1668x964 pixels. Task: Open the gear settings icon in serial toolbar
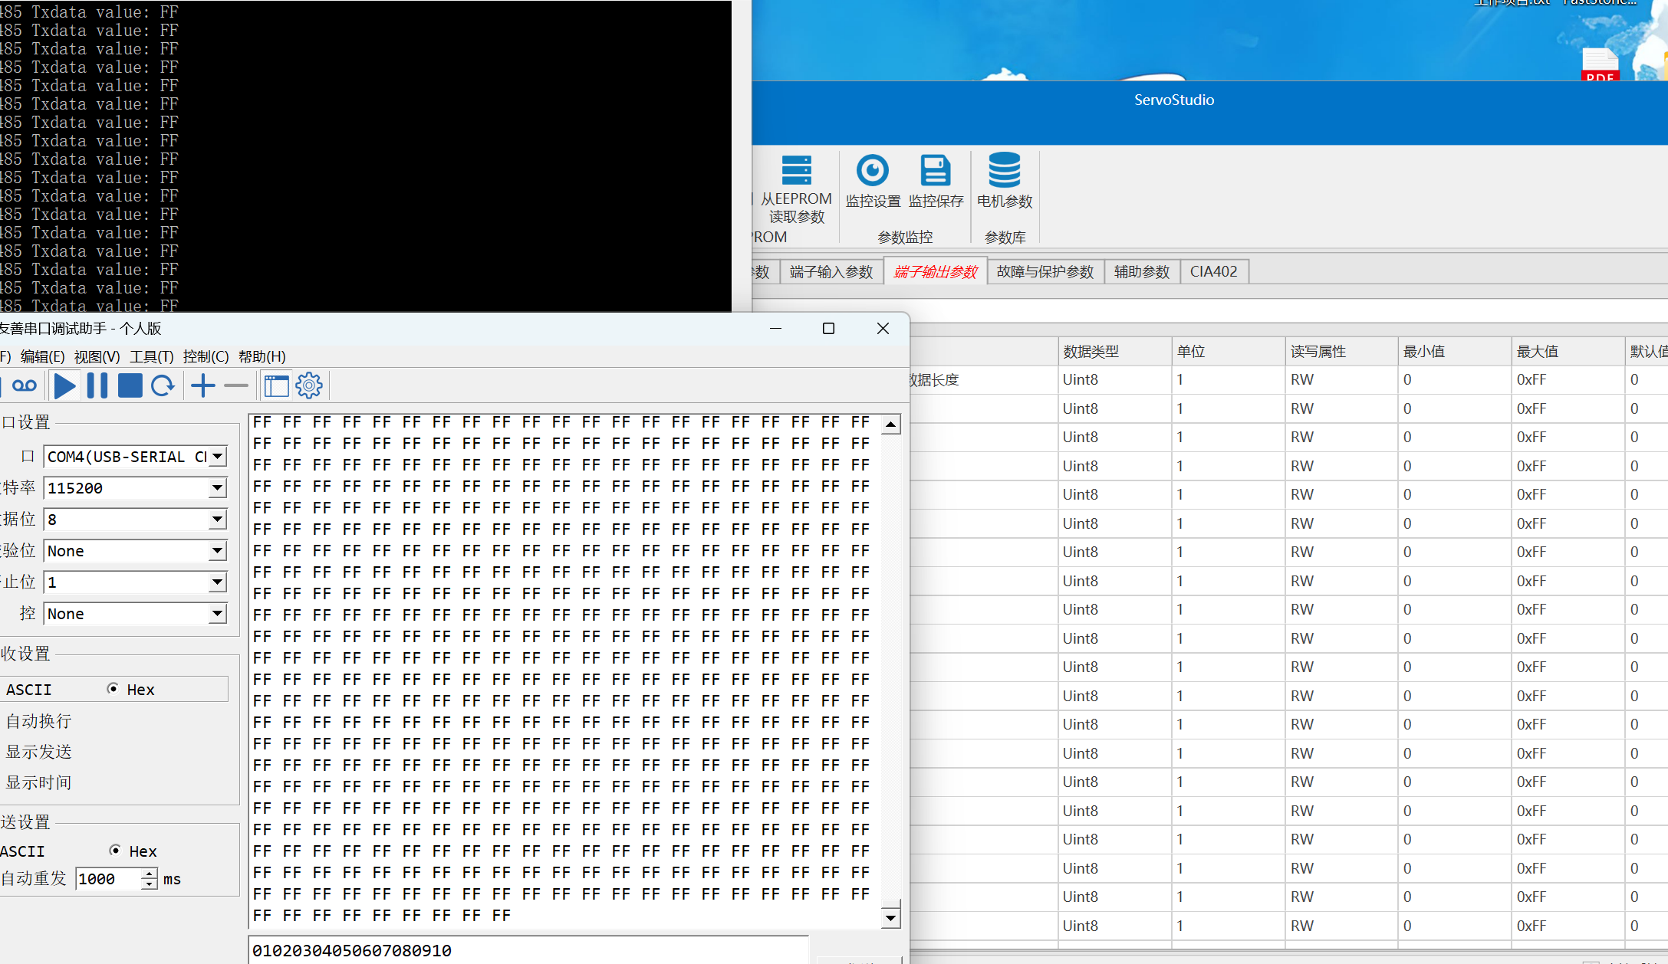pyautogui.click(x=309, y=385)
